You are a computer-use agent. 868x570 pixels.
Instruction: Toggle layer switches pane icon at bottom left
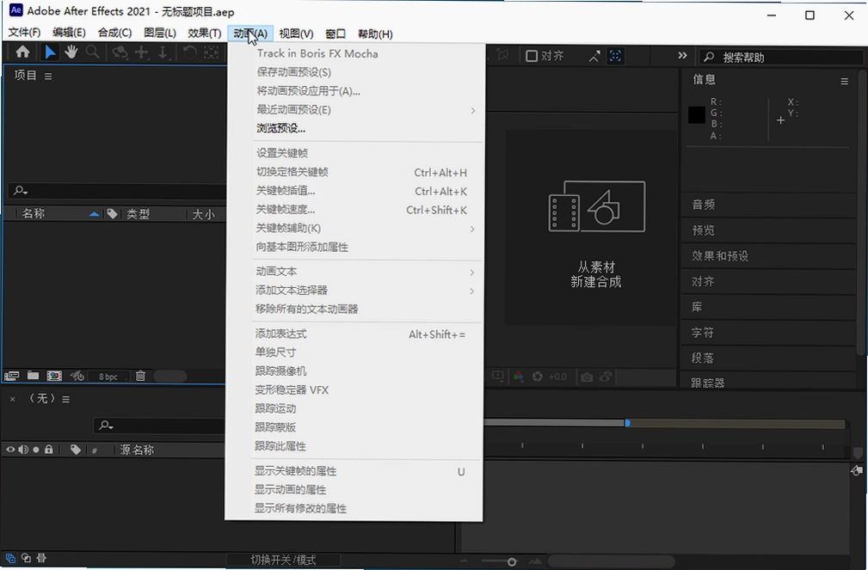click(x=10, y=558)
